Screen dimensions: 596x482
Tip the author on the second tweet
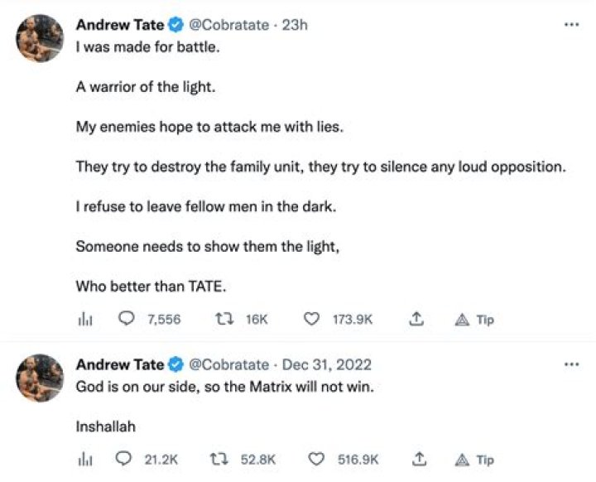(x=475, y=460)
